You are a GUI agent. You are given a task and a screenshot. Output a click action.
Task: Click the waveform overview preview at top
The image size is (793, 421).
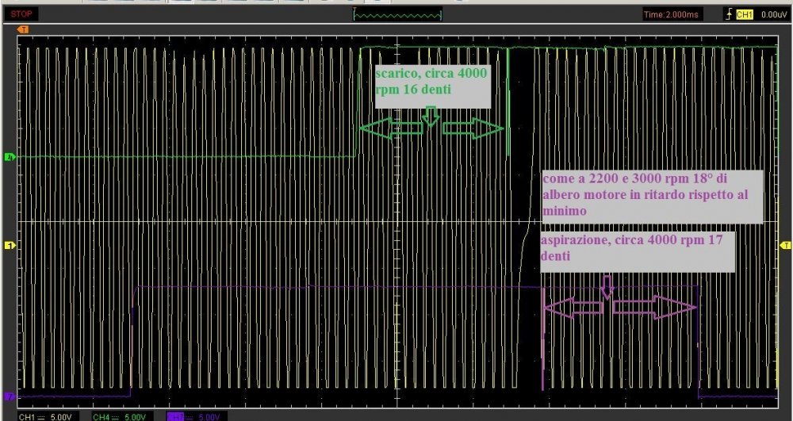click(x=396, y=14)
